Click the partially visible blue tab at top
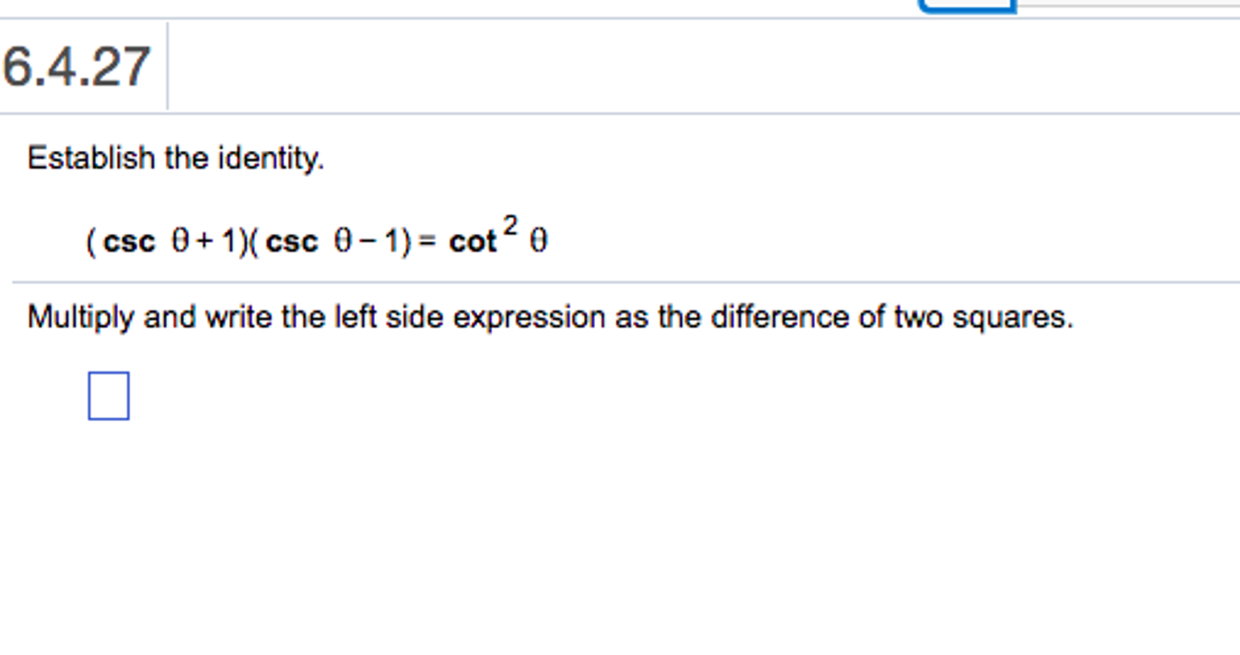1240x655 pixels. 967,6
